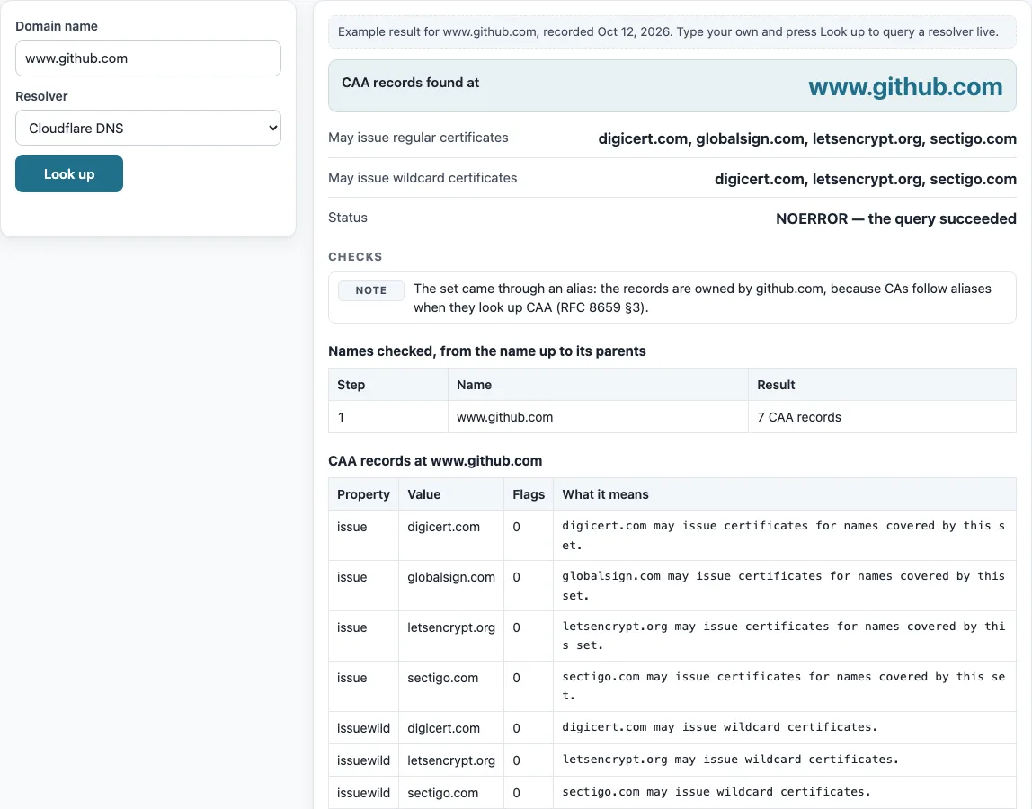Click the NOTE badge
The width and height of the screenshot is (1032, 809).
coord(371,290)
